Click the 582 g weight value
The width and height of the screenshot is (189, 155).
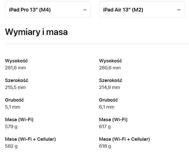coord(11,146)
